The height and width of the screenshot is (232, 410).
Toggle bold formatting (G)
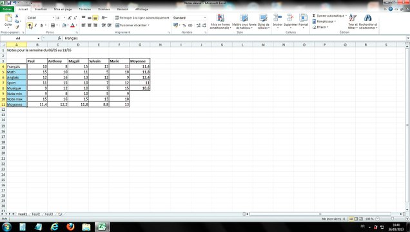pyautogui.click(x=30, y=25)
